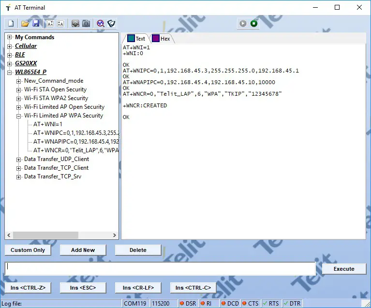Click the New file toolbar icon

(11, 23)
